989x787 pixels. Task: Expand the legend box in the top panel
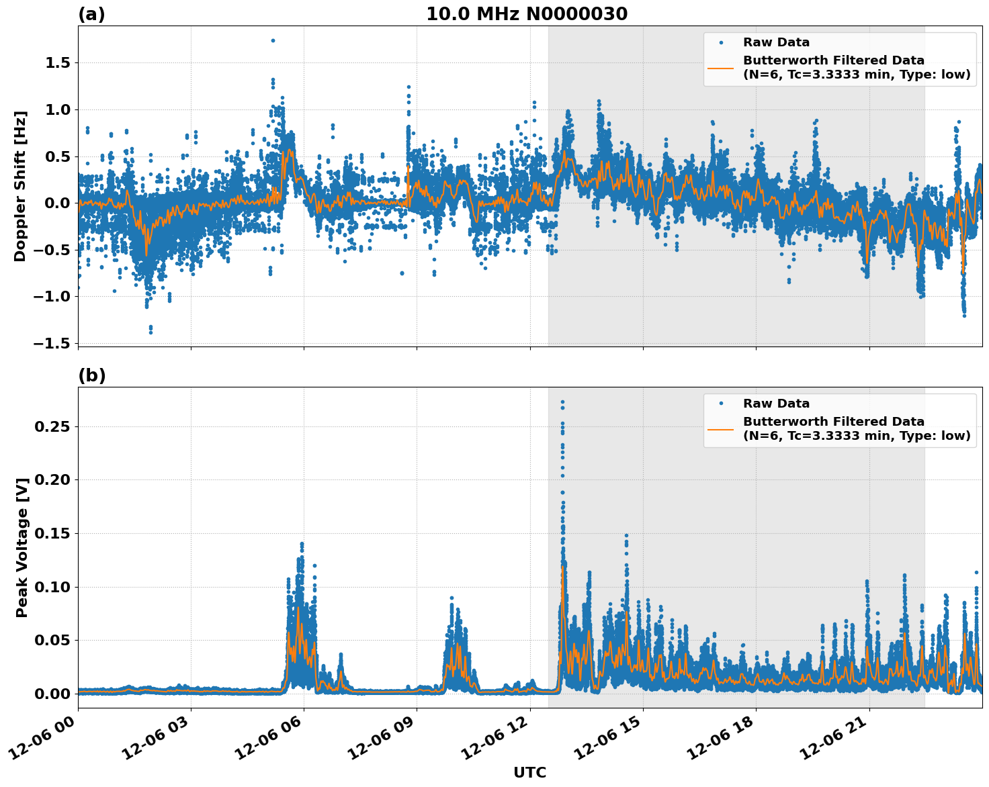(840, 59)
